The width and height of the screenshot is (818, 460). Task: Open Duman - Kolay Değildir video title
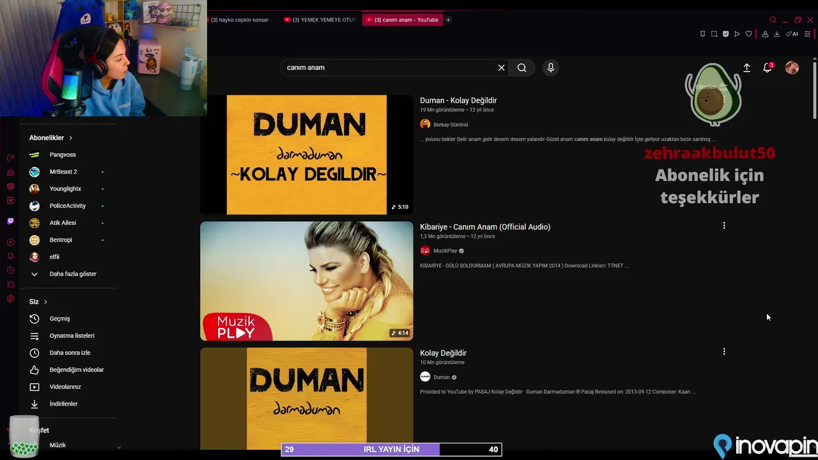458,100
